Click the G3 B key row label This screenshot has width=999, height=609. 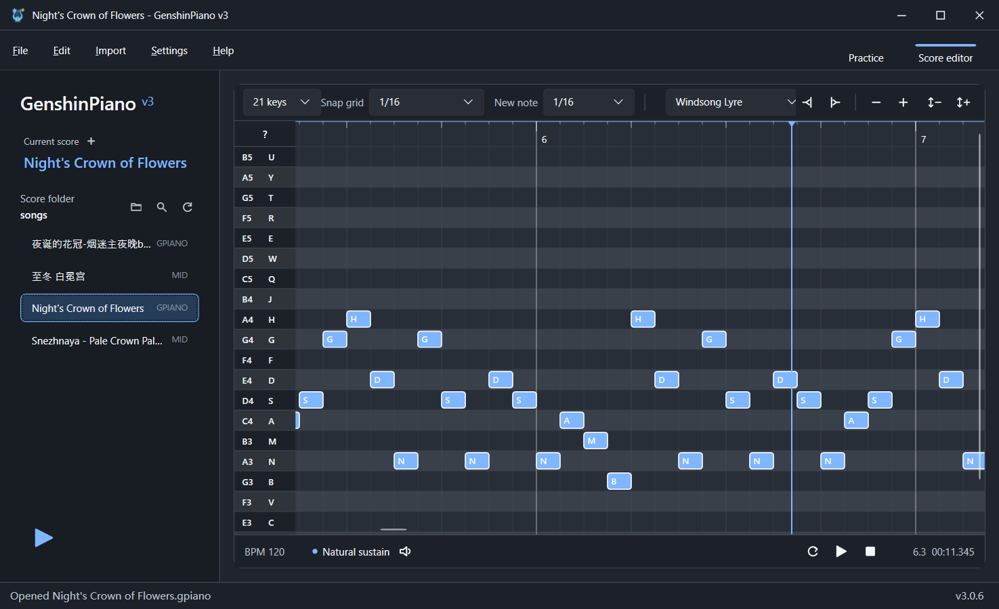pos(265,482)
